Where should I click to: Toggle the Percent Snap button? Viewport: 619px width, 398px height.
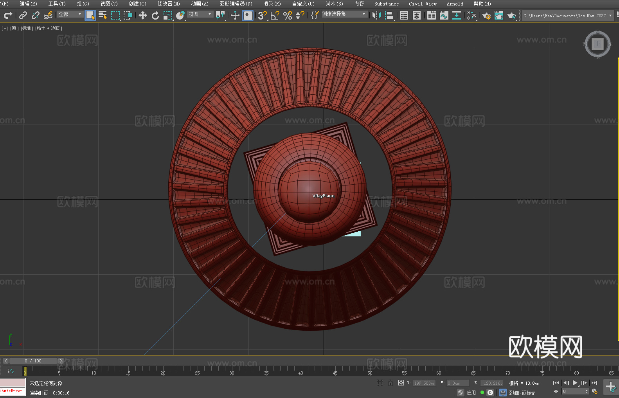coord(288,15)
